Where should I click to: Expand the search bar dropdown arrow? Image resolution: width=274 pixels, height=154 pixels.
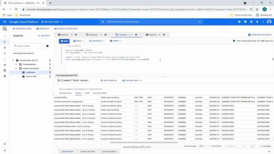pyautogui.click(x=200, y=22)
